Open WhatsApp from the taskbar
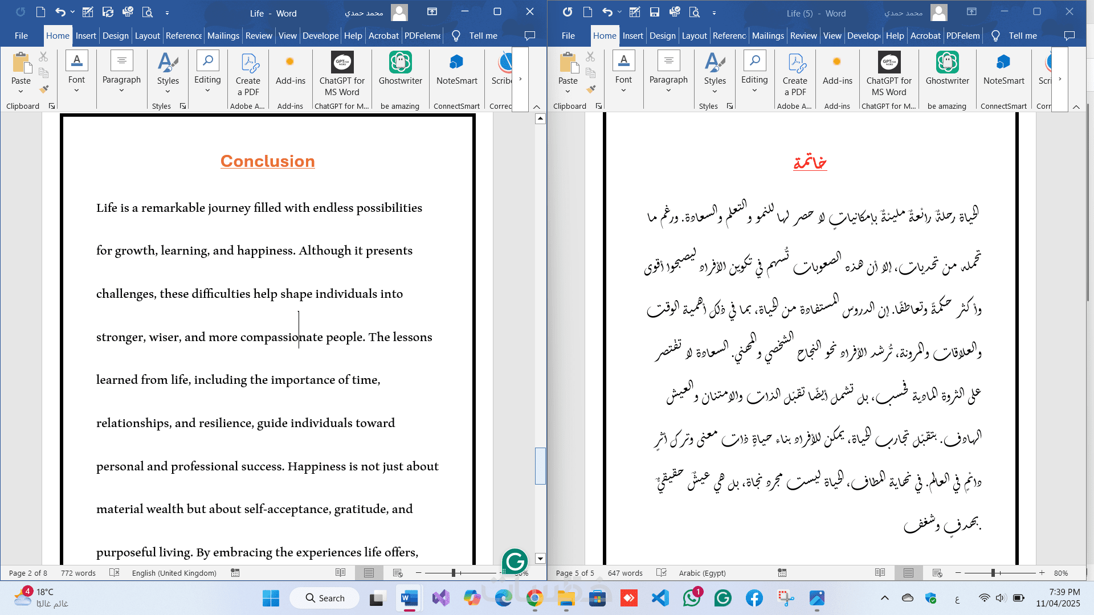Image resolution: width=1094 pixels, height=615 pixels. pos(691,598)
